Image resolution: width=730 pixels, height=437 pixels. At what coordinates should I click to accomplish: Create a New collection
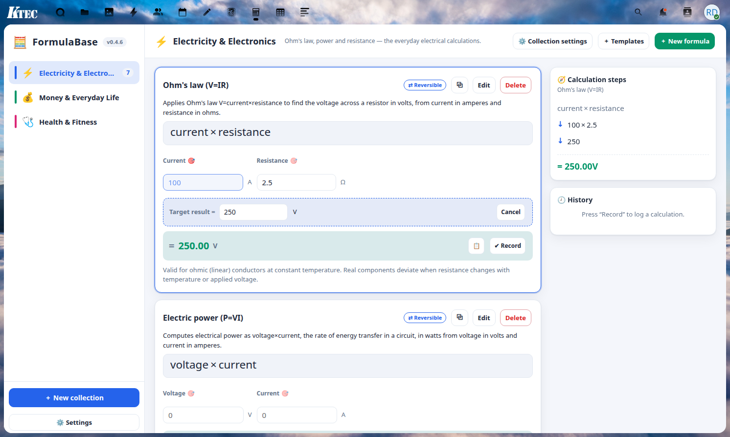click(74, 397)
